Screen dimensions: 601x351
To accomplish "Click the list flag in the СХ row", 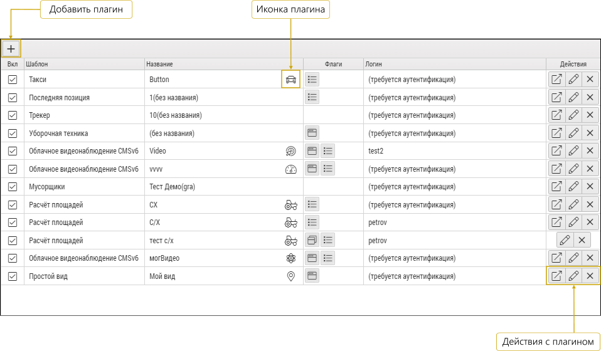I will click(312, 204).
